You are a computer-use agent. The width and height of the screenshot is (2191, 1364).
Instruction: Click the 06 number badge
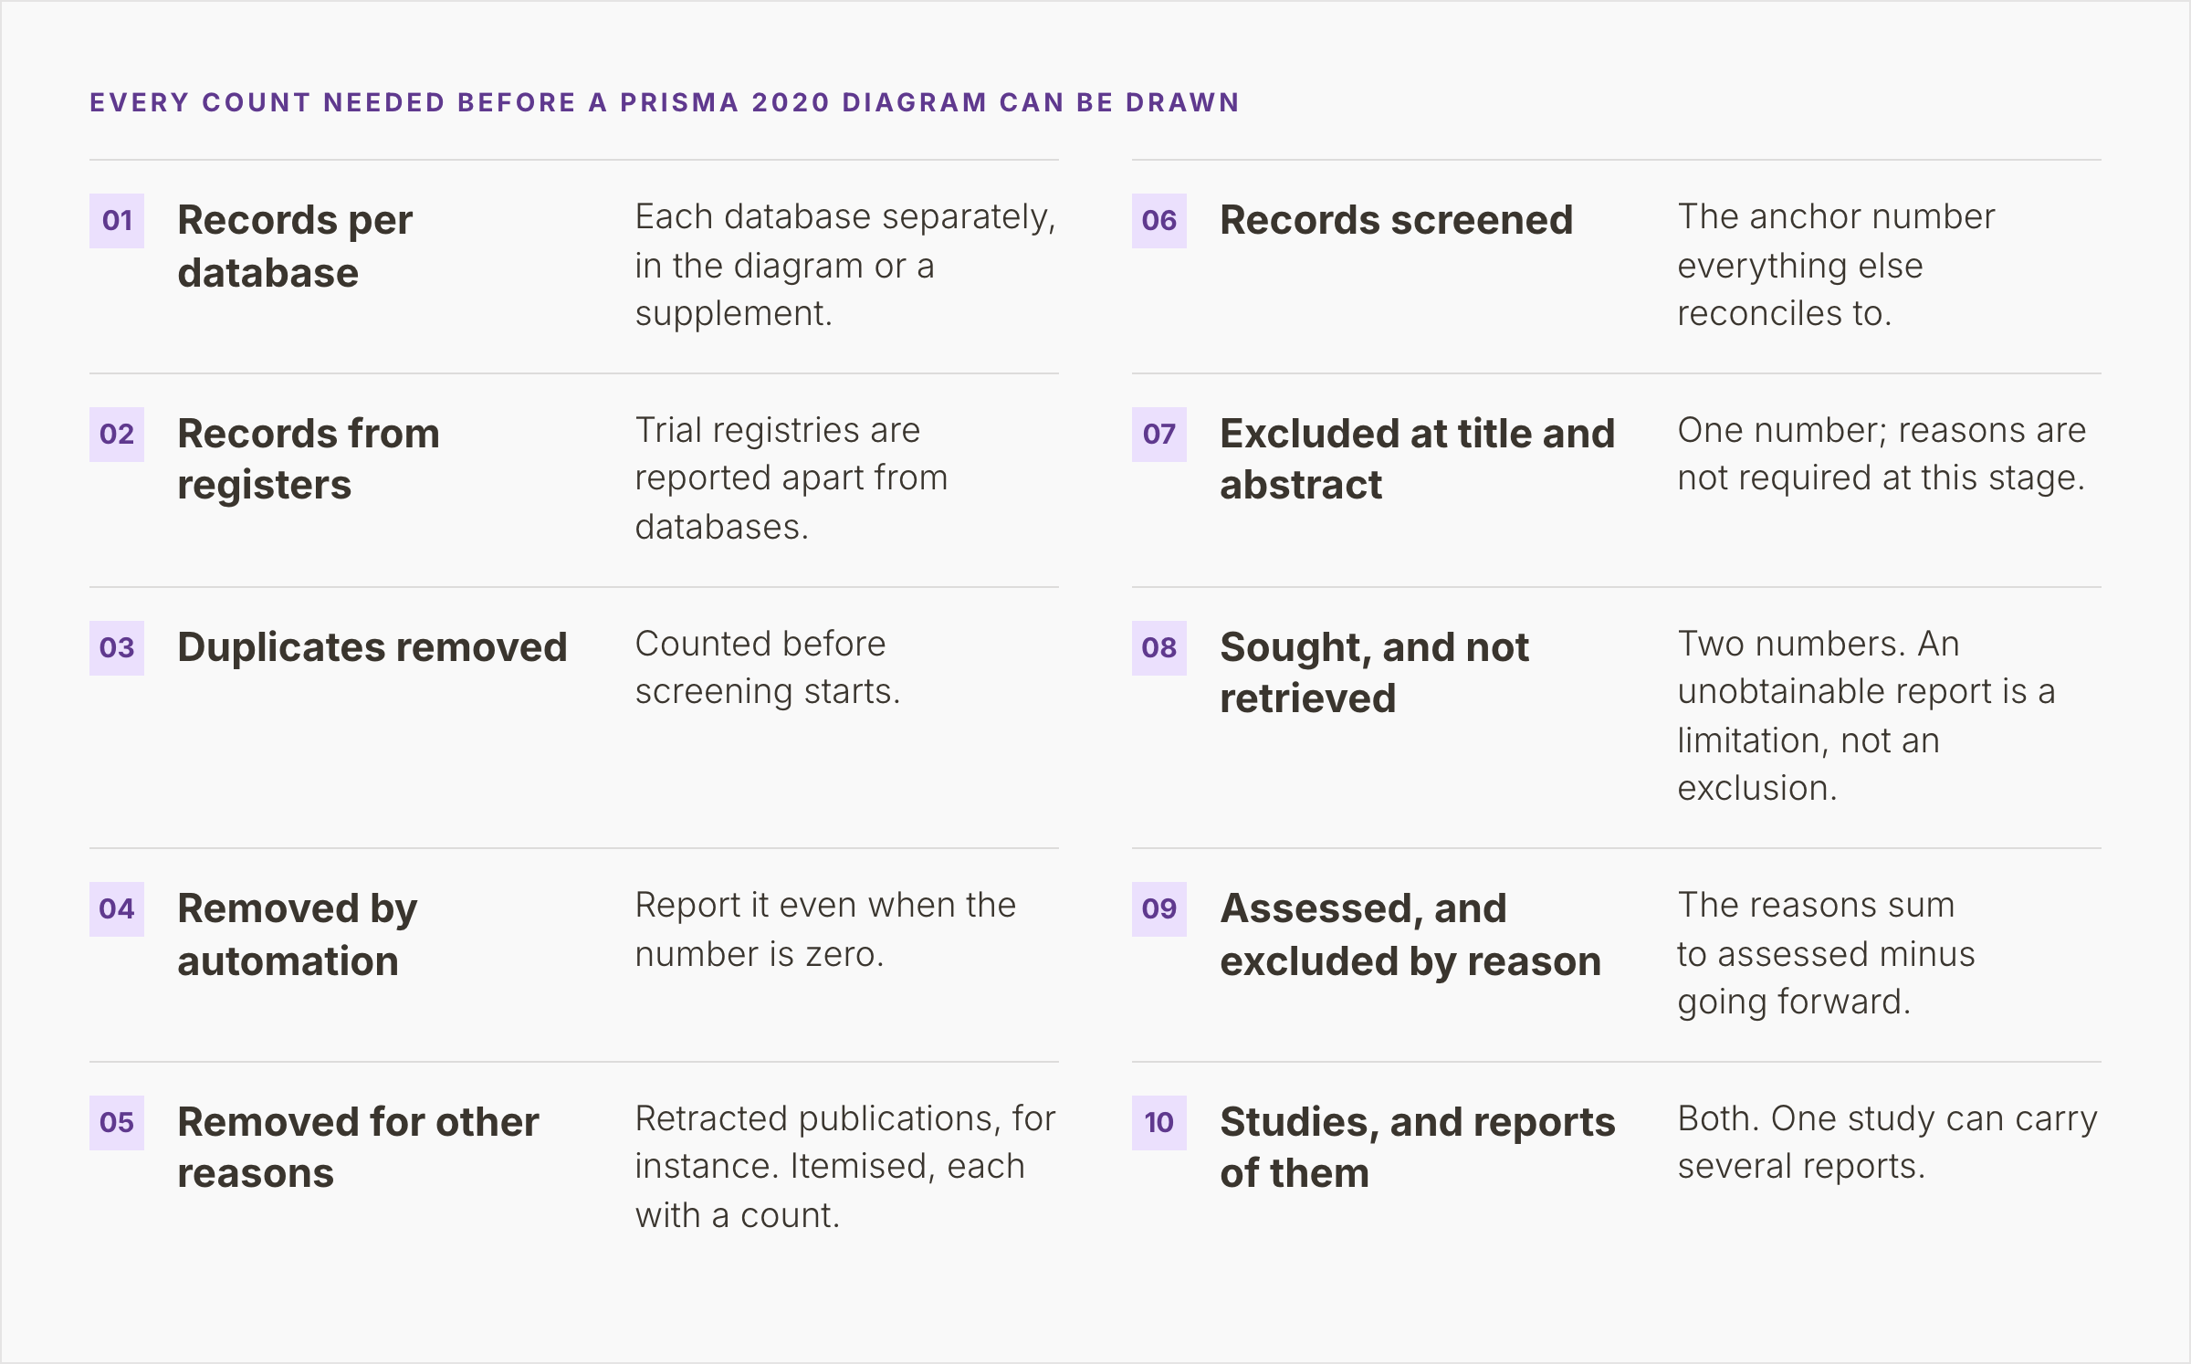1159,220
